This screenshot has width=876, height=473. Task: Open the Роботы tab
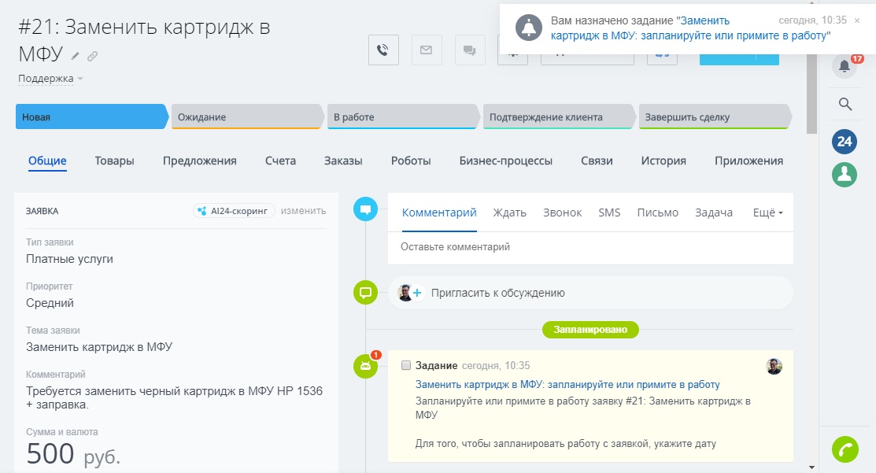click(411, 161)
